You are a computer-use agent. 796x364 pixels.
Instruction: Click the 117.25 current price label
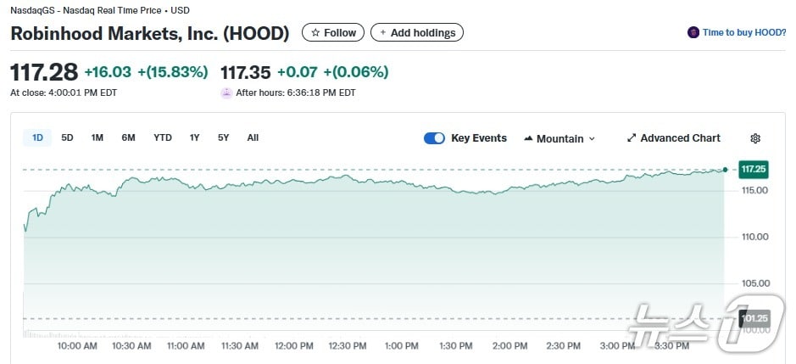pyautogui.click(x=753, y=170)
